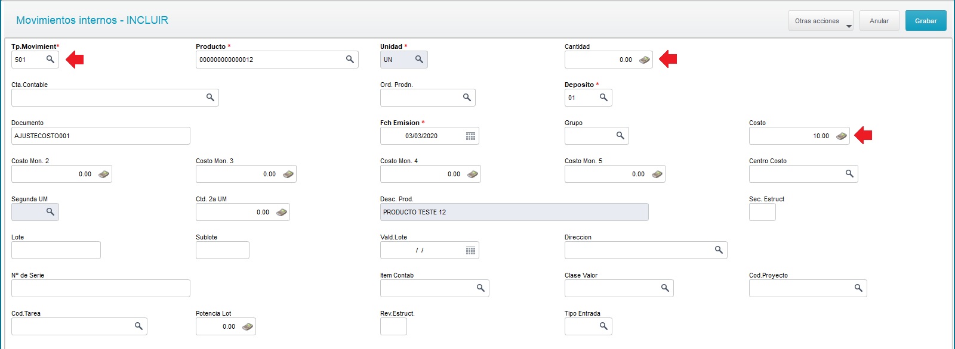
Task: Click calculator icon in Costo field
Action: click(x=841, y=136)
